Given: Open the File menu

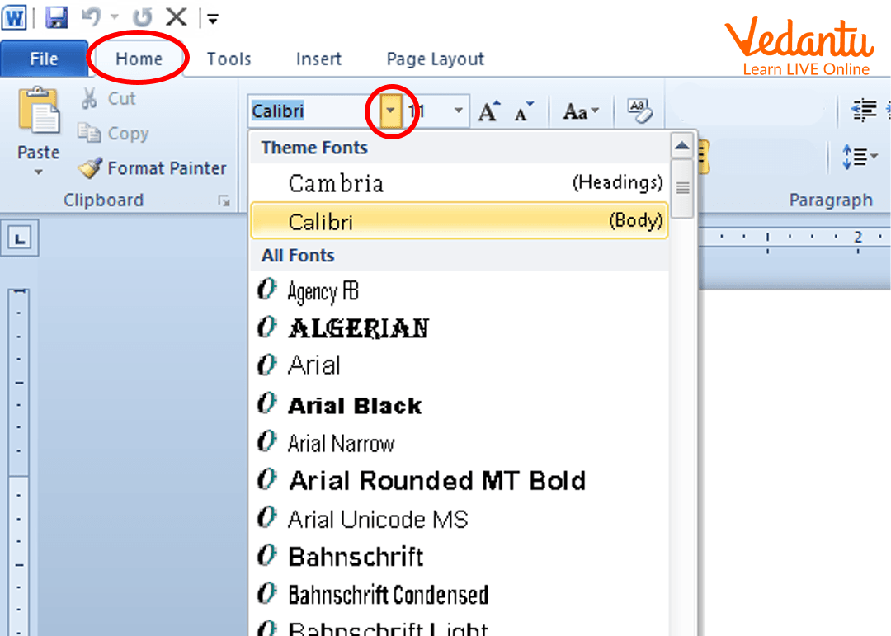Looking at the screenshot, I should click(44, 59).
